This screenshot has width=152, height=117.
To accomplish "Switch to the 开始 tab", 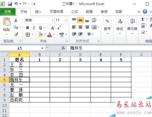I will [x=24, y=12].
